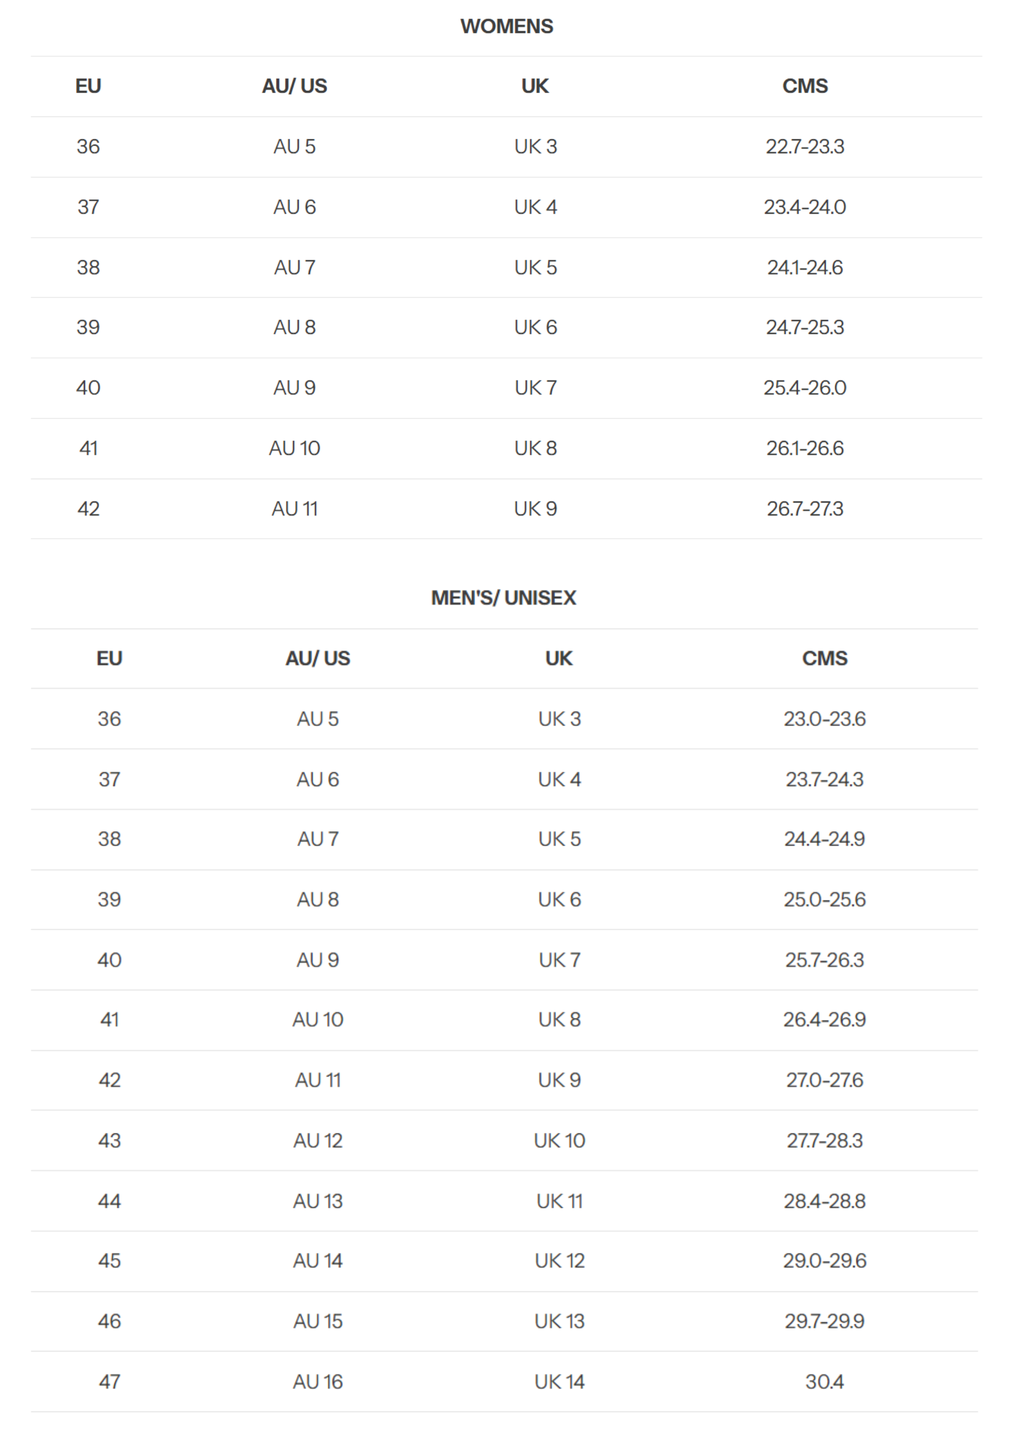
Task: Click the AU 16 size cell
Action: pyautogui.click(x=317, y=1382)
